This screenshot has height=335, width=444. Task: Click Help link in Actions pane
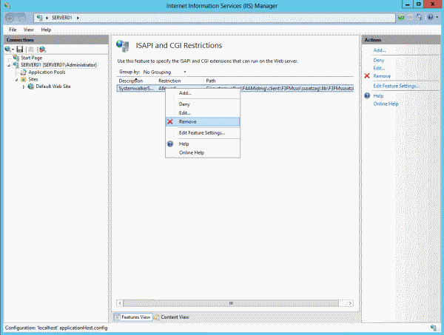point(378,96)
